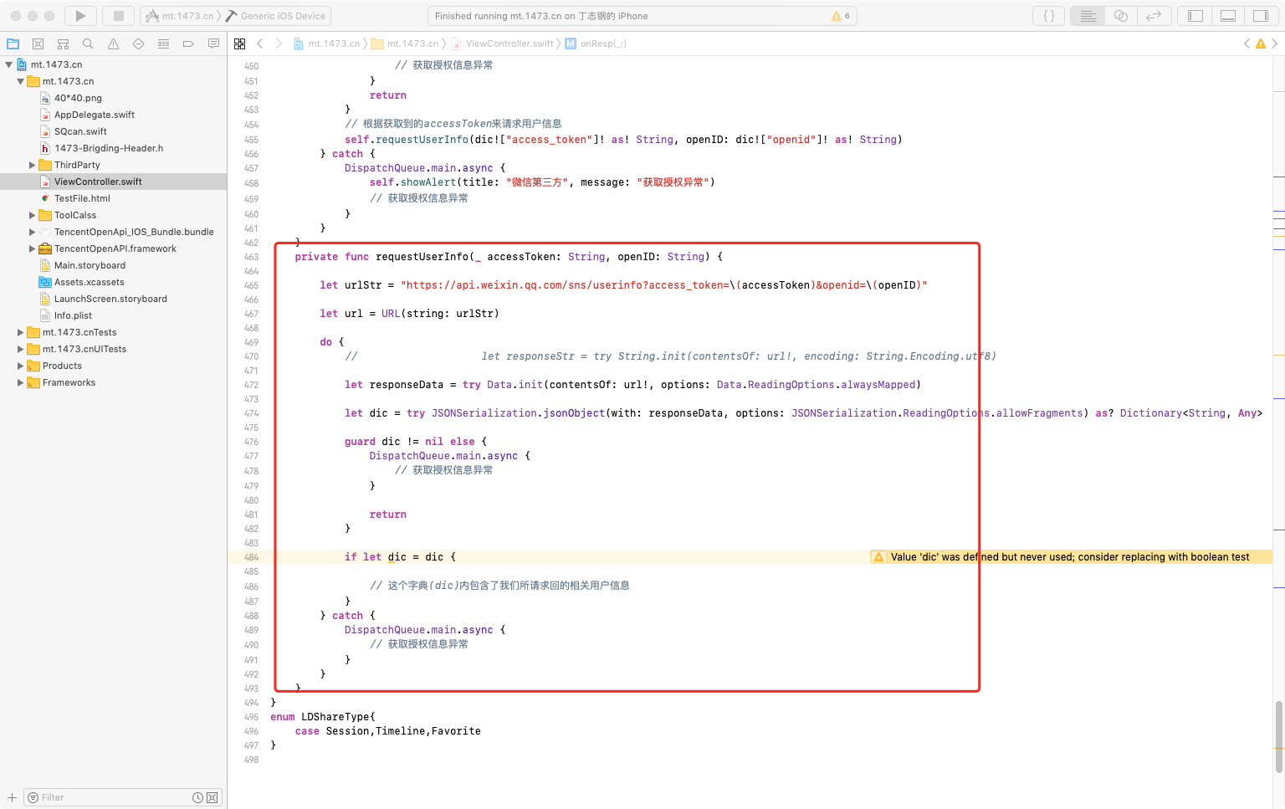Click onResp(_:) method in the jump bar
Viewport: 1285px width, 809px height.
(596, 44)
